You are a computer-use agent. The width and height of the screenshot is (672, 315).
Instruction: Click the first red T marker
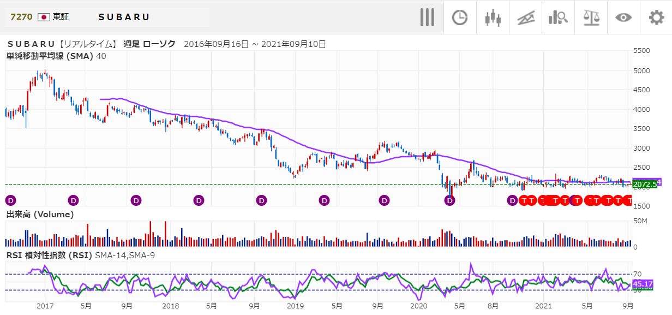[523, 200]
